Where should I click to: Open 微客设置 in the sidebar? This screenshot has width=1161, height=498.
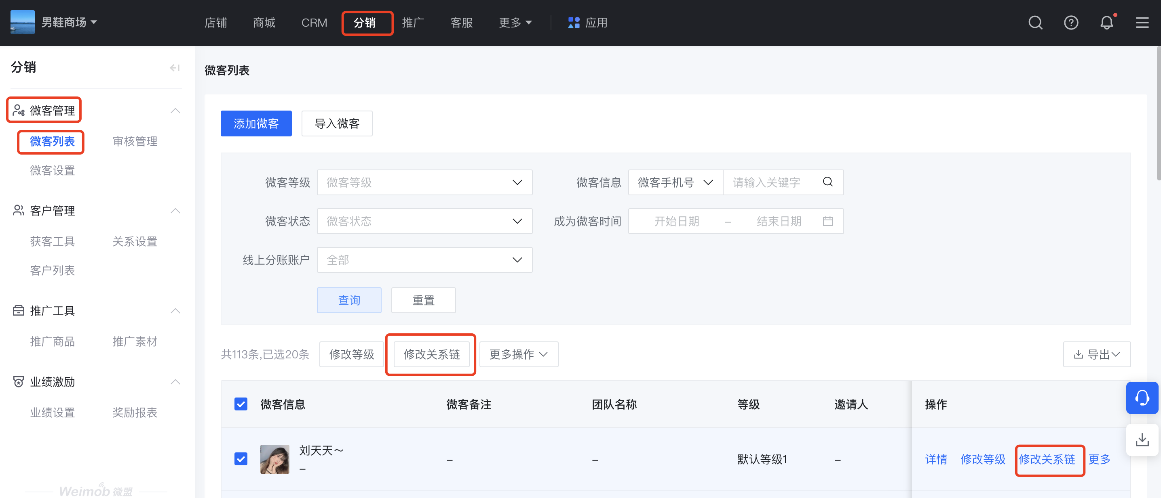[52, 170]
